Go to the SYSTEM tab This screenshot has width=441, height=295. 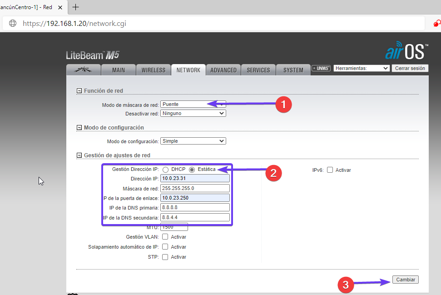click(293, 70)
